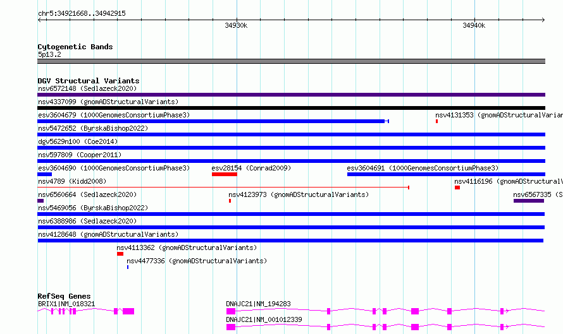
Task: Click the nsv4789 (Kidd2008) label
Action: (72, 181)
